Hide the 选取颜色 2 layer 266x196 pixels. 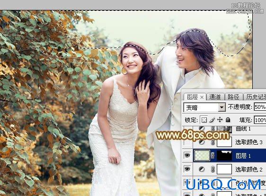[187, 169]
